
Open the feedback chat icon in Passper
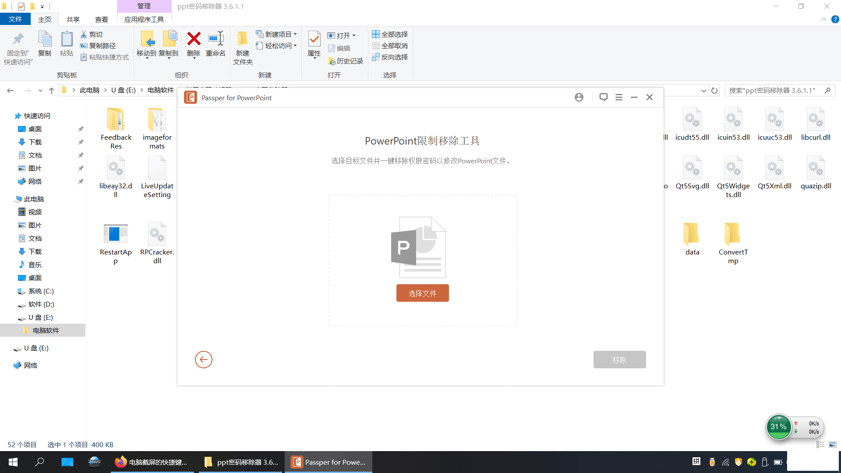(x=604, y=97)
